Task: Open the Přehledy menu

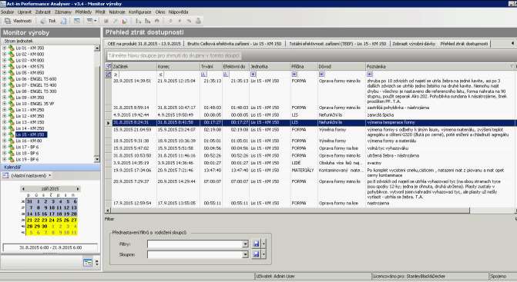Action: (x=83, y=12)
